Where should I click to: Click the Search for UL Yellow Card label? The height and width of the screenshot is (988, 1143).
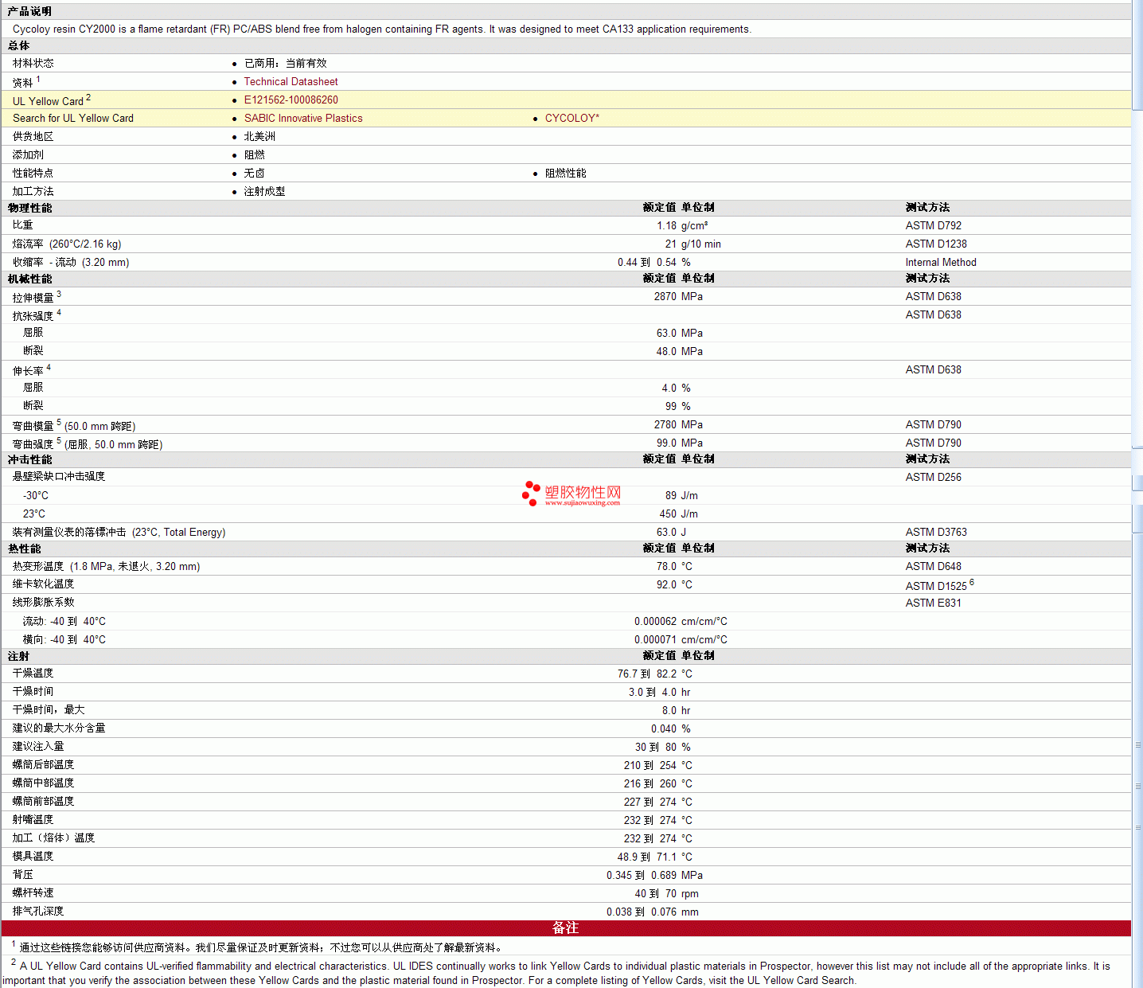[72, 118]
